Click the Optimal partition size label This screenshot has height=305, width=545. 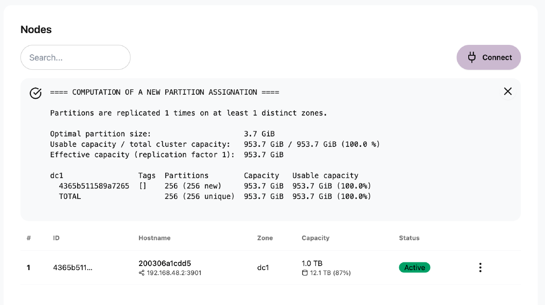pos(100,134)
